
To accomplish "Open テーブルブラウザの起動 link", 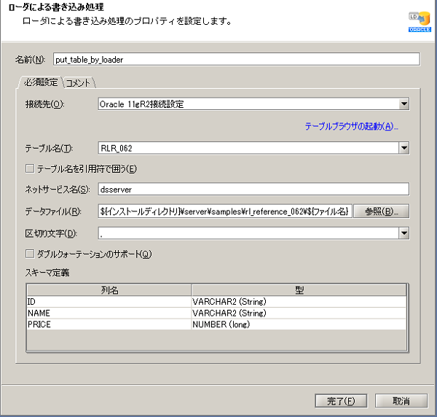I will pyautogui.click(x=351, y=127).
